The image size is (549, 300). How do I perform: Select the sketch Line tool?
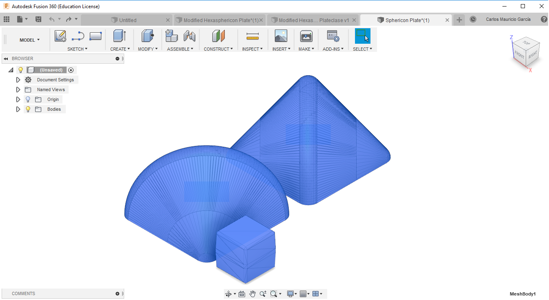78,36
